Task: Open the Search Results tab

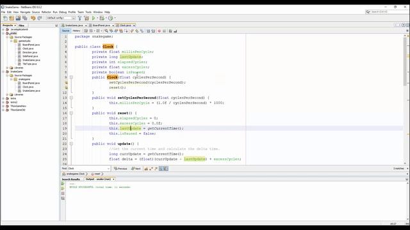Action: (x=70, y=180)
